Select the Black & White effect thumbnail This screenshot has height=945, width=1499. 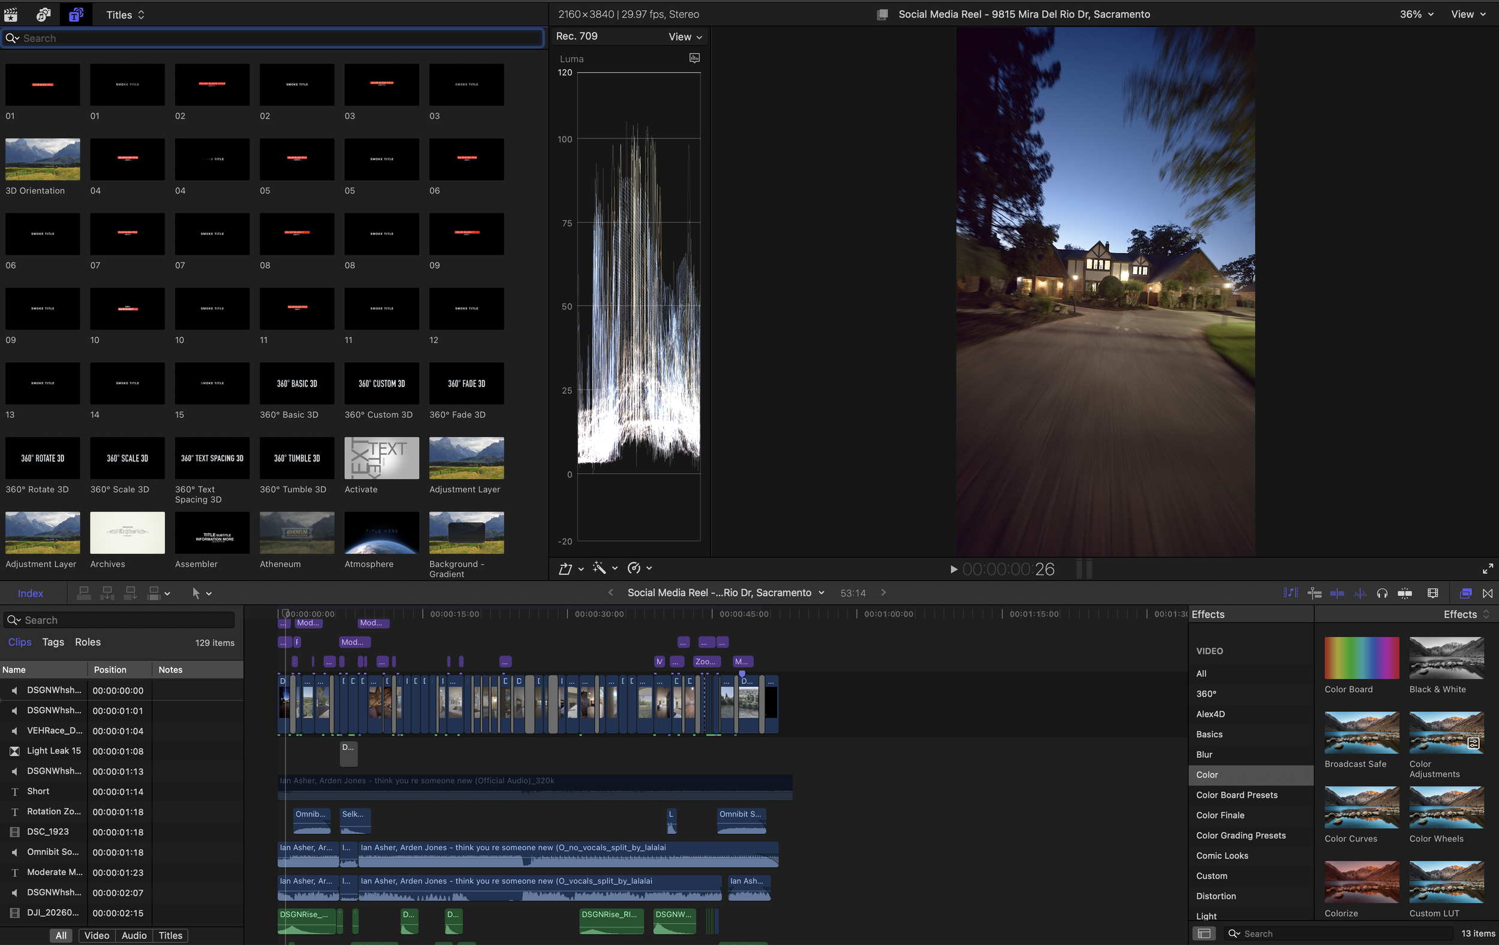point(1446,657)
